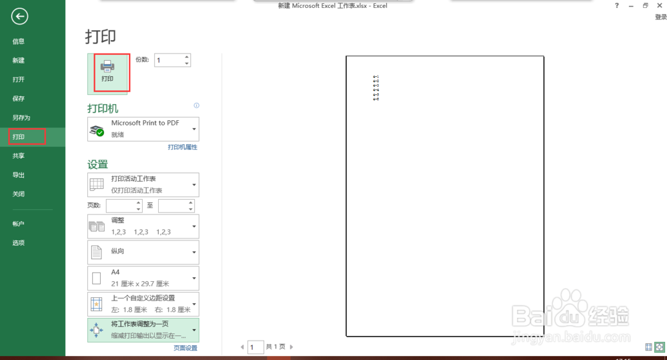Choose 关闭 in the sidebar
Image resolution: width=667 pixels, height=360 pixels.
coord(18,194)
